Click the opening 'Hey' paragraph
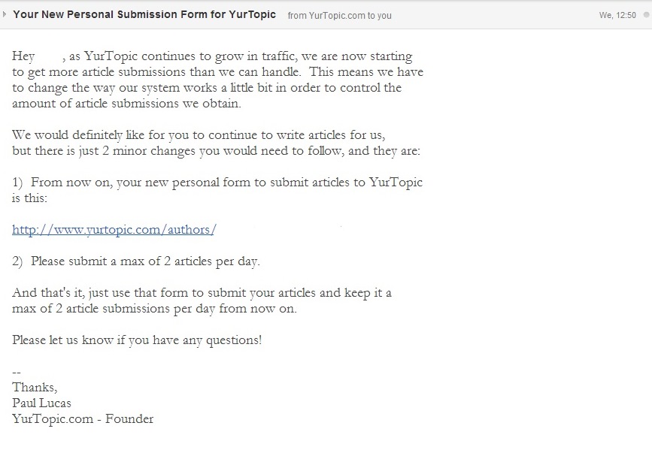This screenshot has width=652, height=462. (x=217, y=80)
